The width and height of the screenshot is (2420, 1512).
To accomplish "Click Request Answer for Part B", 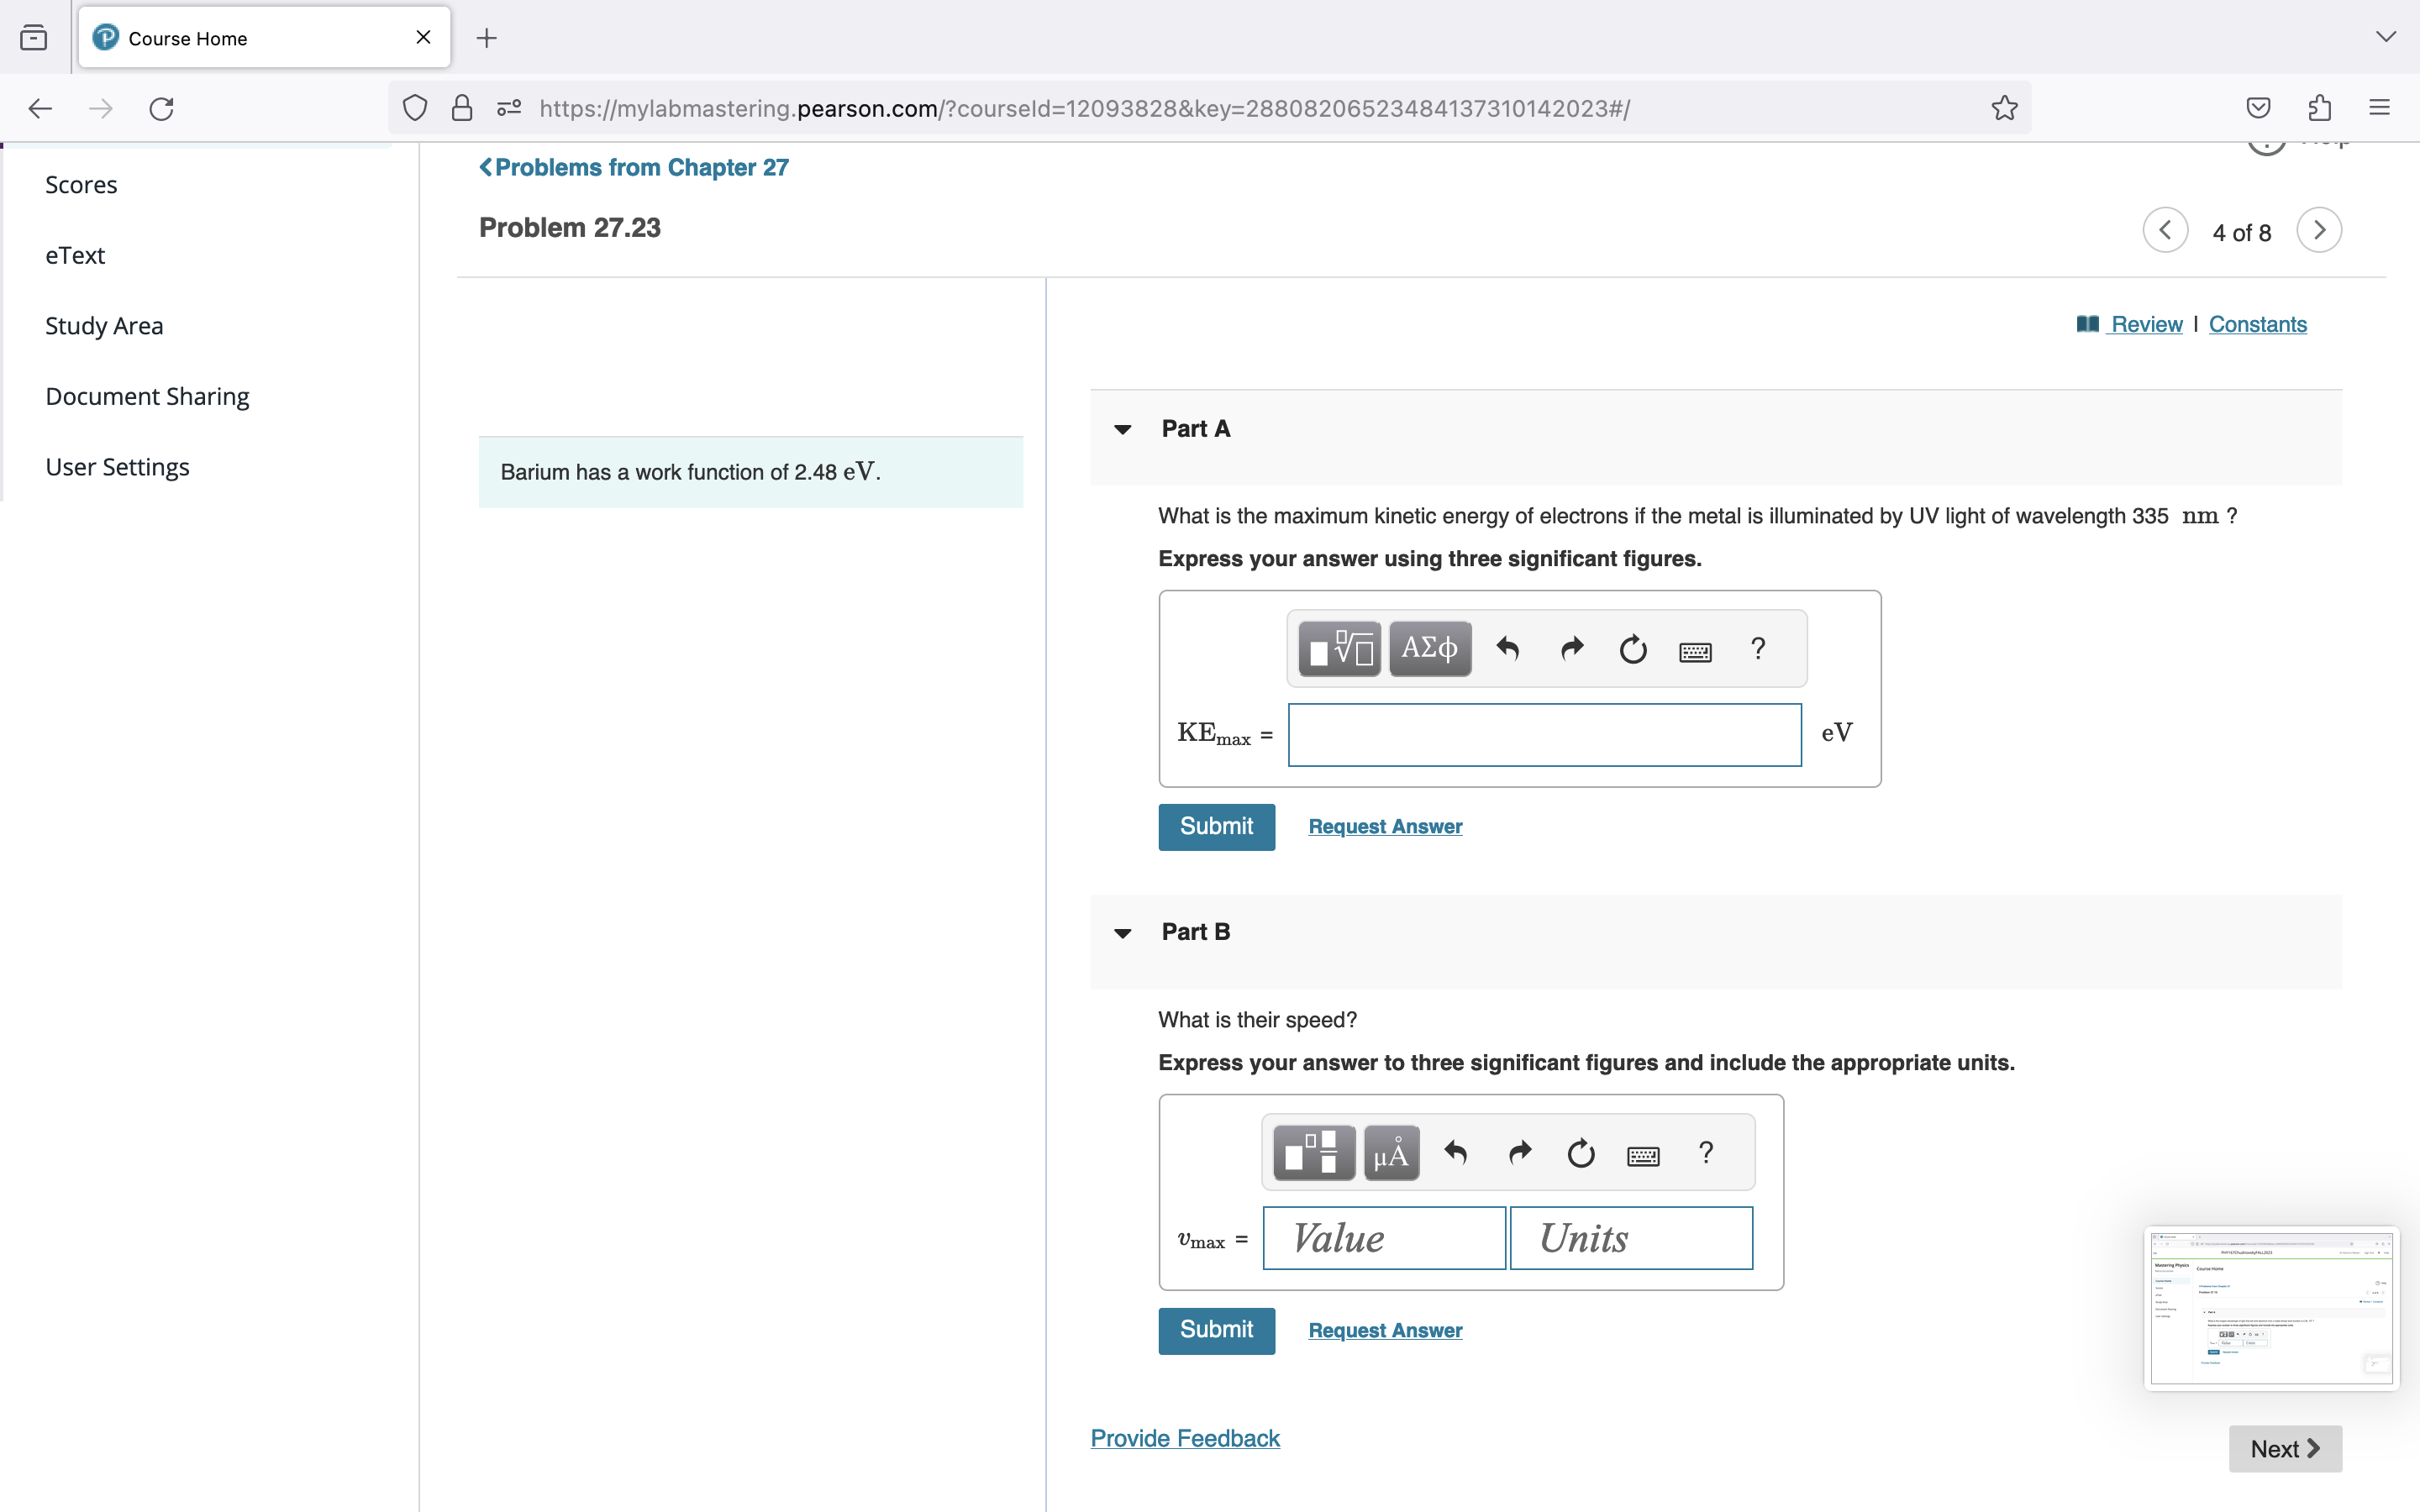I will [1384, 1330].
